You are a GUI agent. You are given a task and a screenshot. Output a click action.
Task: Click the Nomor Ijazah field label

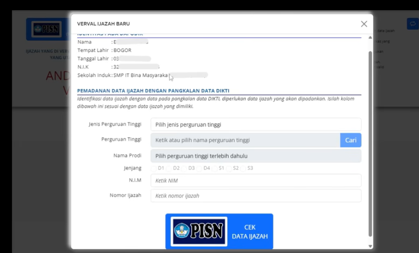pyautogui.click(x=126, y=195)
